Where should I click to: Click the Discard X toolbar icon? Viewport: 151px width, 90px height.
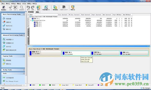click(x=15, y=8)
